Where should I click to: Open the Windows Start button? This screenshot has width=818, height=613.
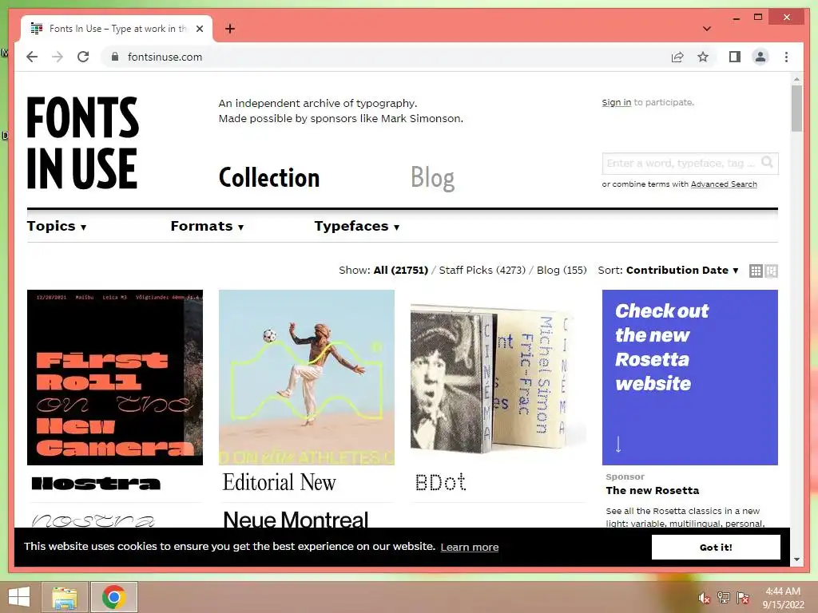click(19, 597)
